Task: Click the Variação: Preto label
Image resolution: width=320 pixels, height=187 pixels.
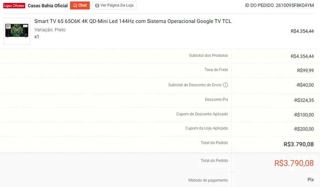Action: click(x=50, y=30)
